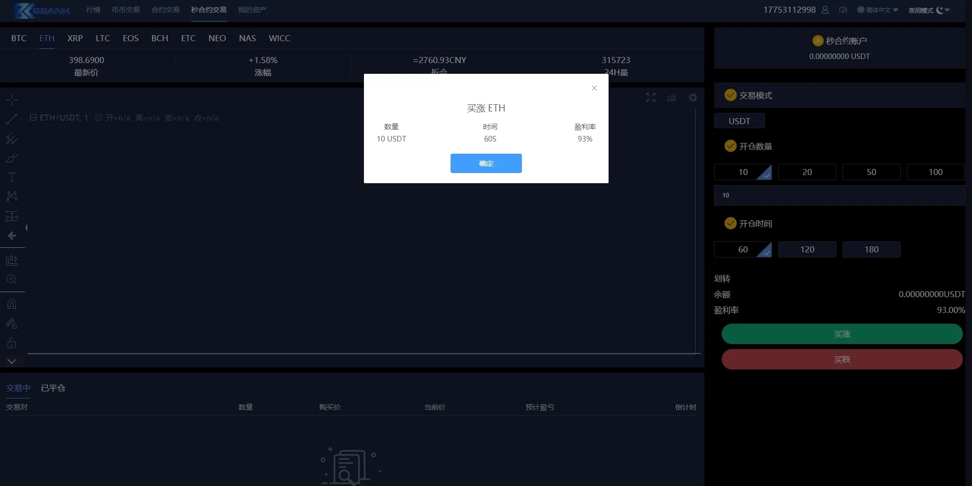Screen dimensions: 972x486
Task: Click the magnet mode icon
Action: point(12,304)
